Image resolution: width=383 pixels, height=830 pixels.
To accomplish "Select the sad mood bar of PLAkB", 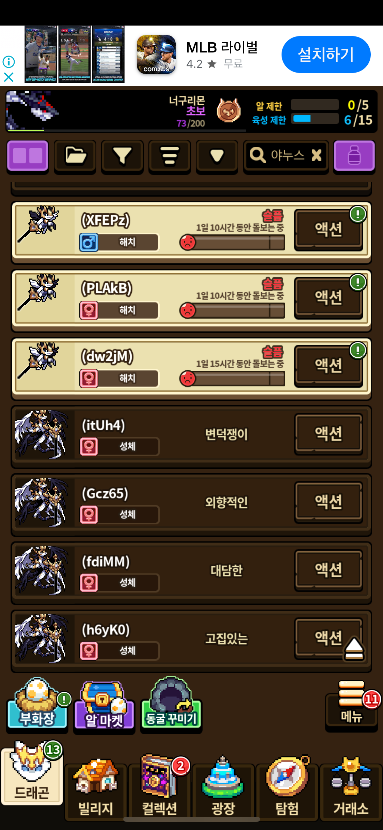I will (232, 310).
